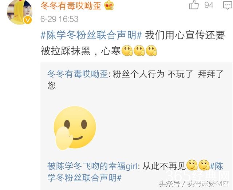
Task: Click the second emoji after 从此不再见
Action: 204,165
